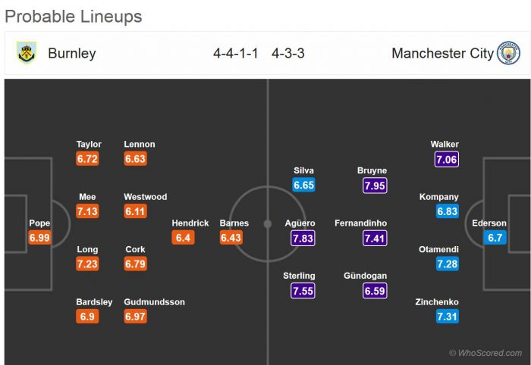Select Pope's 6.99 rating badge
Screen dimensions: 531x365
click(x=39, y=238)
